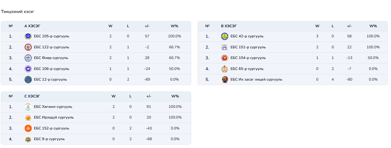The height and width of the screenshot is (148, 391).
Task: Click the +/- column header in group В
Action: click(349, 26)
